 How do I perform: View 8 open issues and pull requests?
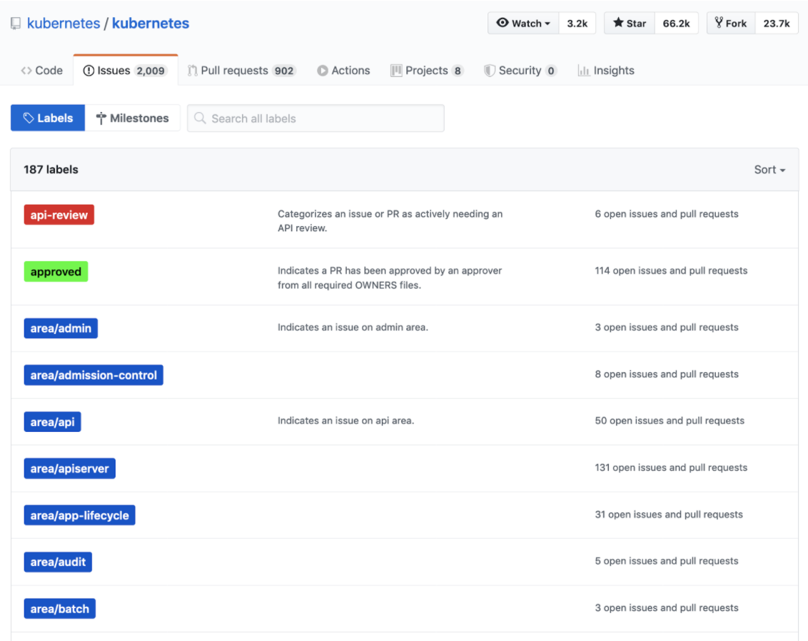coord(666,374)
